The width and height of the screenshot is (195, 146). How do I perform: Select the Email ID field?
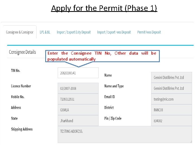click(x=171, y=99)
